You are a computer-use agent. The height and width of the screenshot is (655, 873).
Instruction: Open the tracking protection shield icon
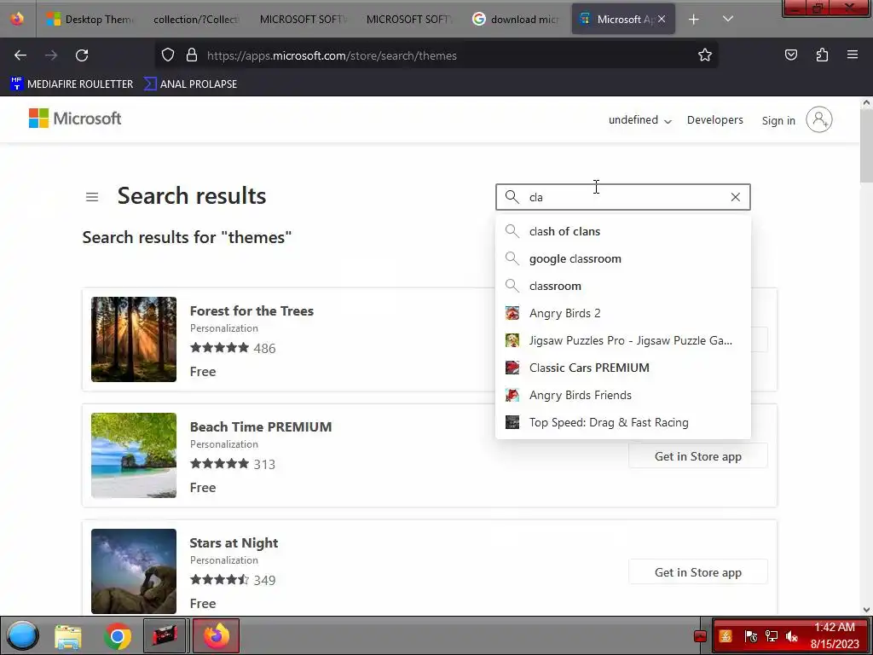168,55
